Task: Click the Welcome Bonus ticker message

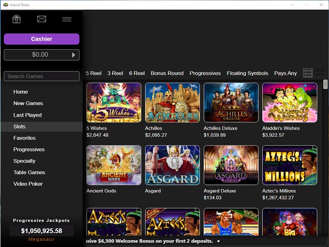Action: coord(150,241)
